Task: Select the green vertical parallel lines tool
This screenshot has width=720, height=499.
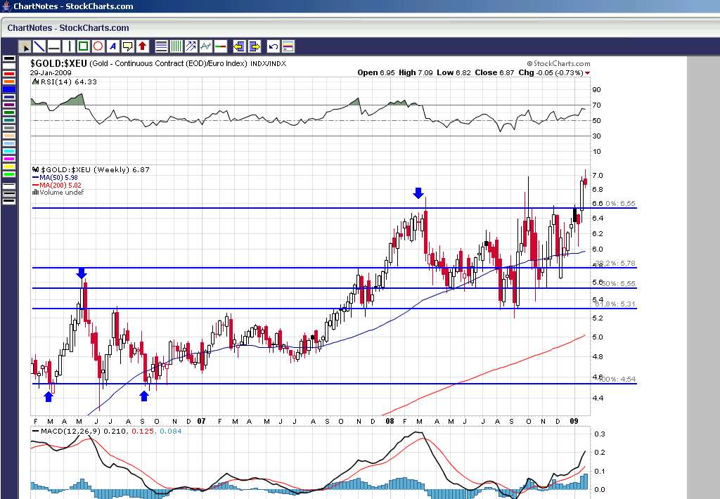Action: point(176,46)
